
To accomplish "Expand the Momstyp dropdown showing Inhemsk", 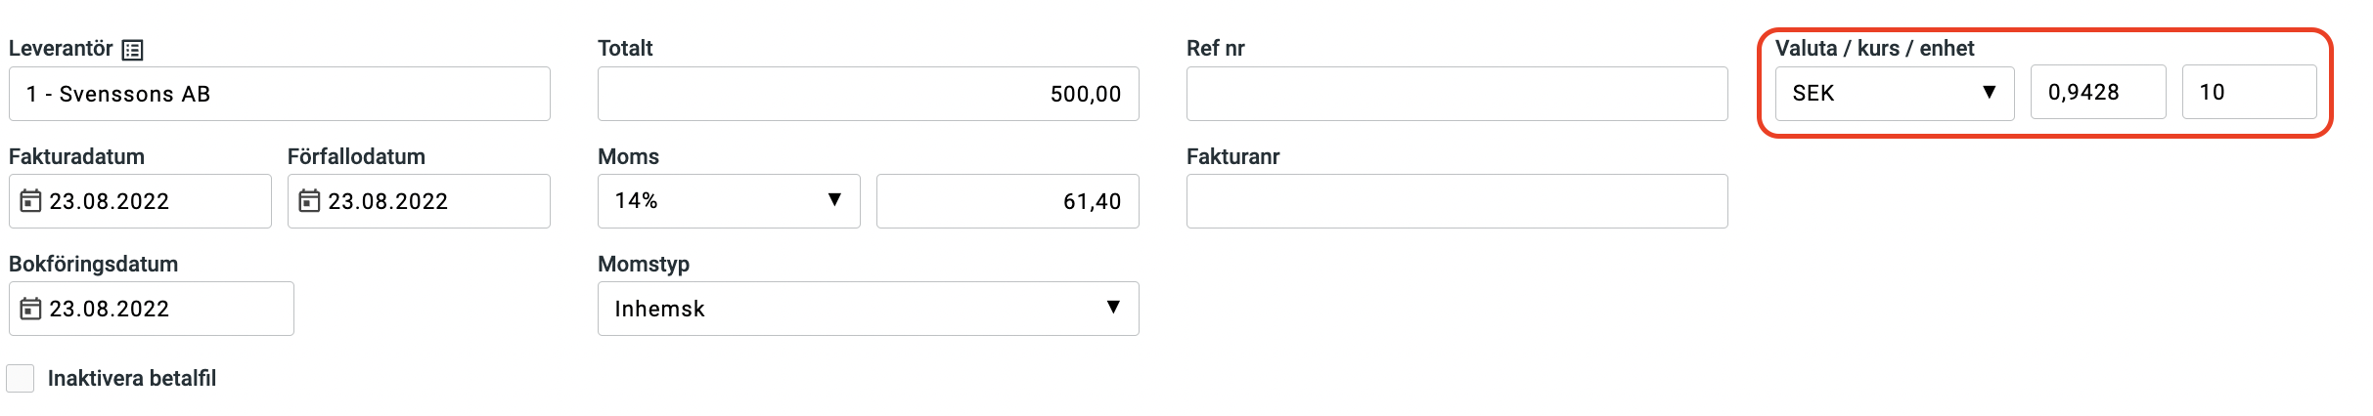I will tap(869, 309).
